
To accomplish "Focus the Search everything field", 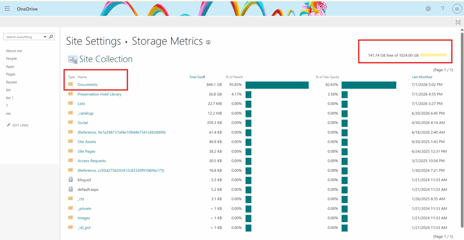I will pos(24,37).
